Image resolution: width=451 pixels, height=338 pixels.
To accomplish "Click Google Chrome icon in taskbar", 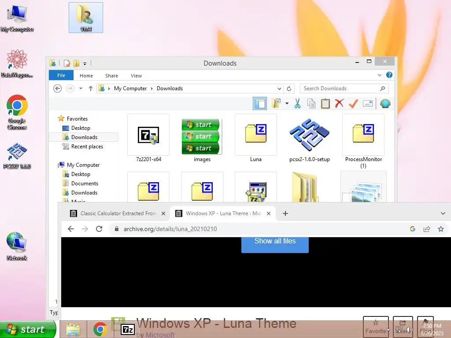I will [100, 329].
